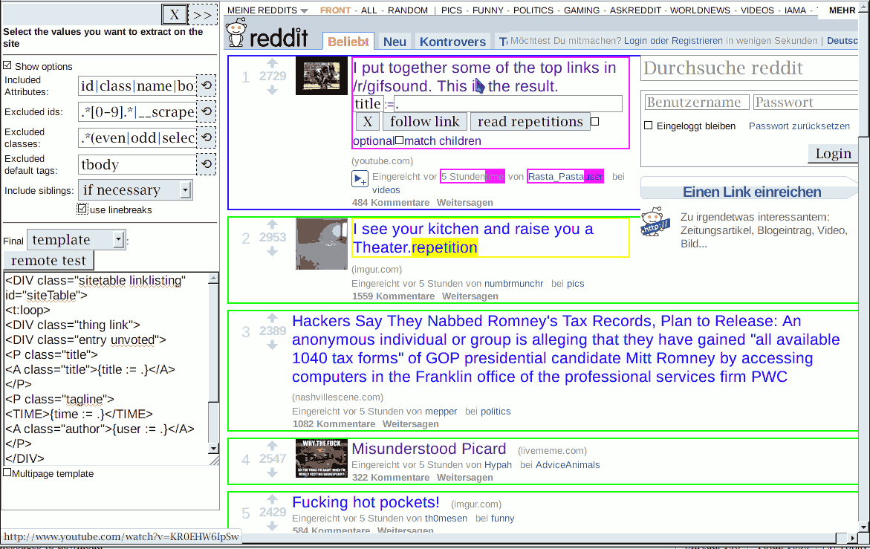
Task: Downvote the Misunderstood Picard post
Action: click(272, 472)
